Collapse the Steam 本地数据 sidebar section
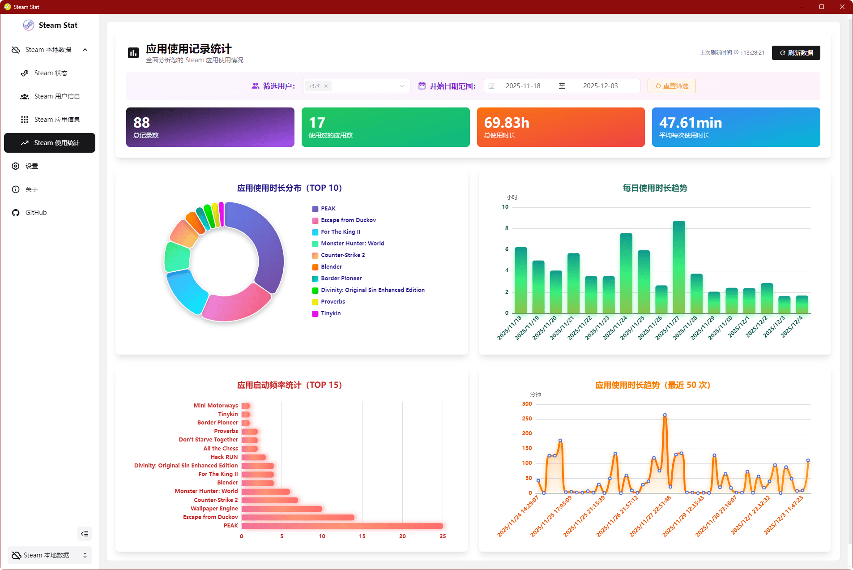 85,49
